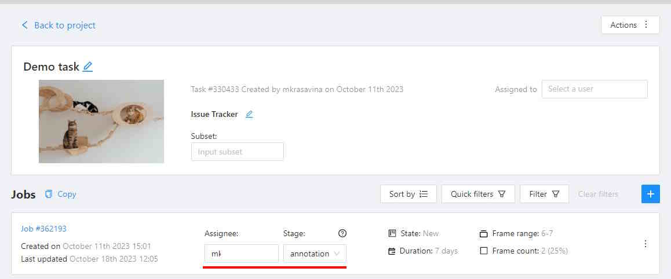Click the State status icon
Viewport: 671px width, 279px height.
(x=392, y=233)
